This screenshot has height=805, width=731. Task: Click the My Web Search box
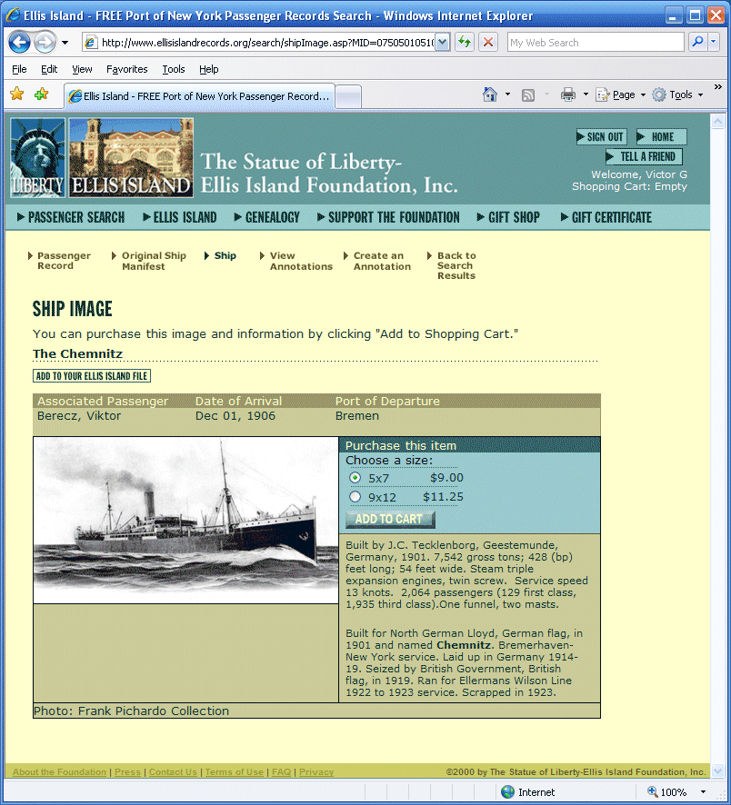pos(596,43)
